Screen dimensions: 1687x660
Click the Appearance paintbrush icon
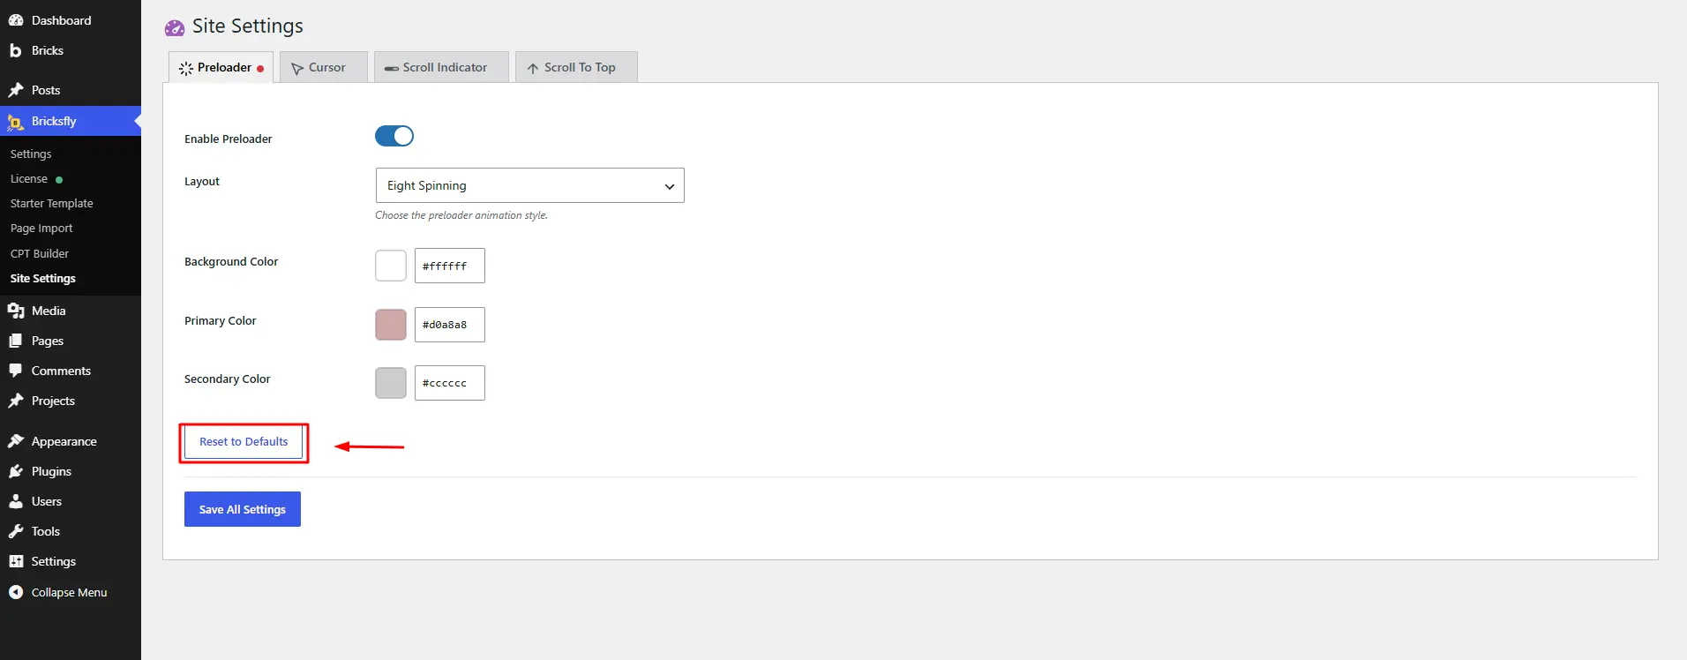pyautogui.click(x=16, y=441)
